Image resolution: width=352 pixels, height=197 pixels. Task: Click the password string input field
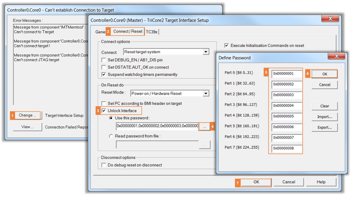(157, 126)
